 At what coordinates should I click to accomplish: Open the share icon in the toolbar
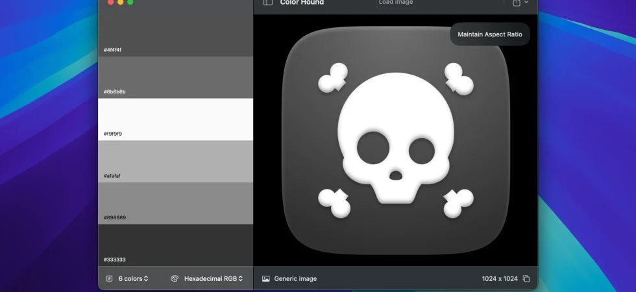click(517, 3)
